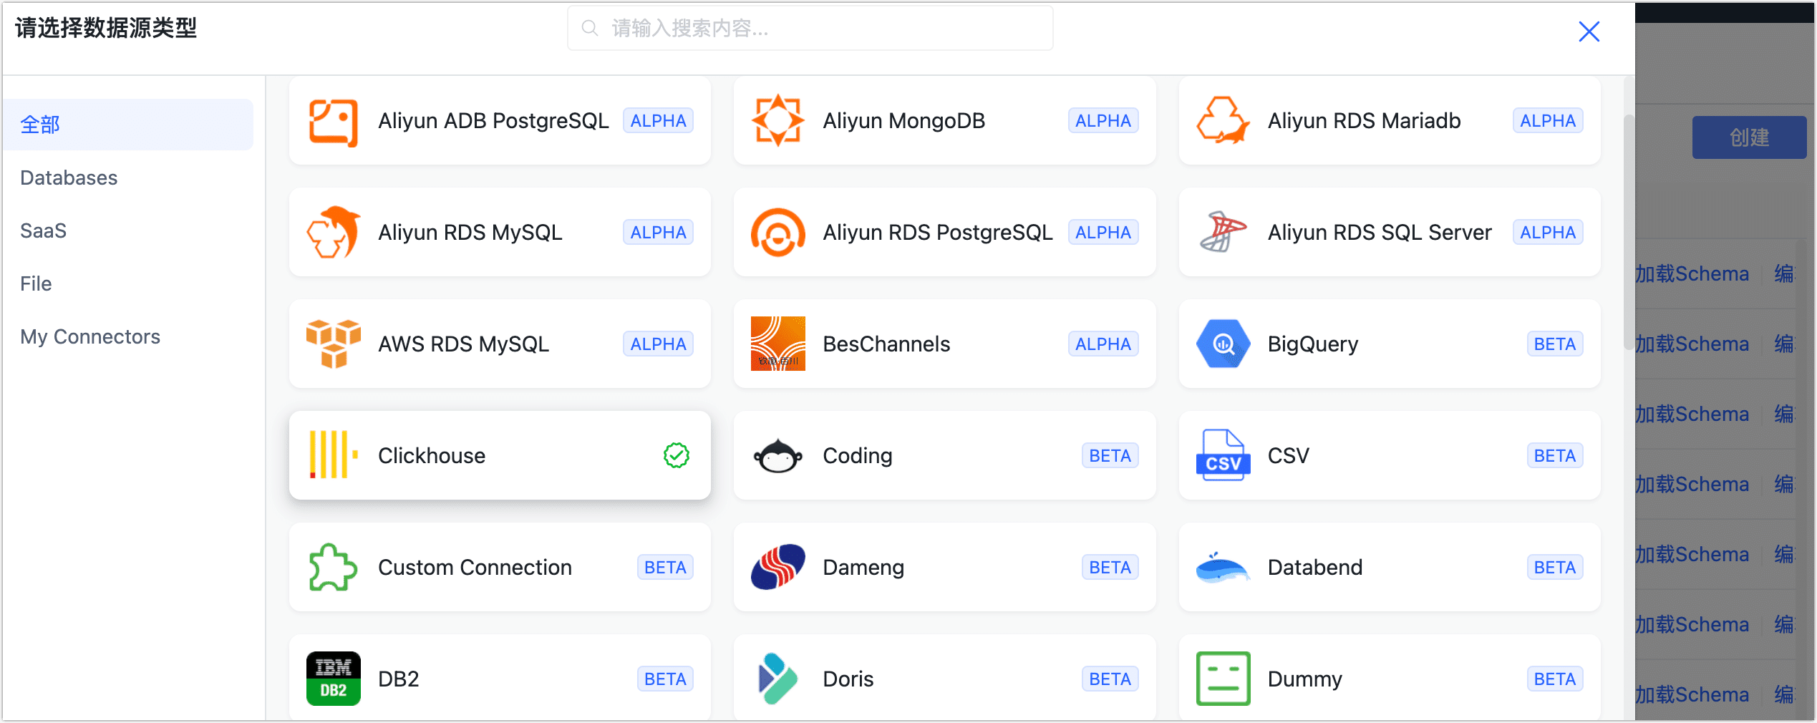Screen dimensions: 1817x723
Task: Select the Databend whale icon
Action: point(1223,568)
